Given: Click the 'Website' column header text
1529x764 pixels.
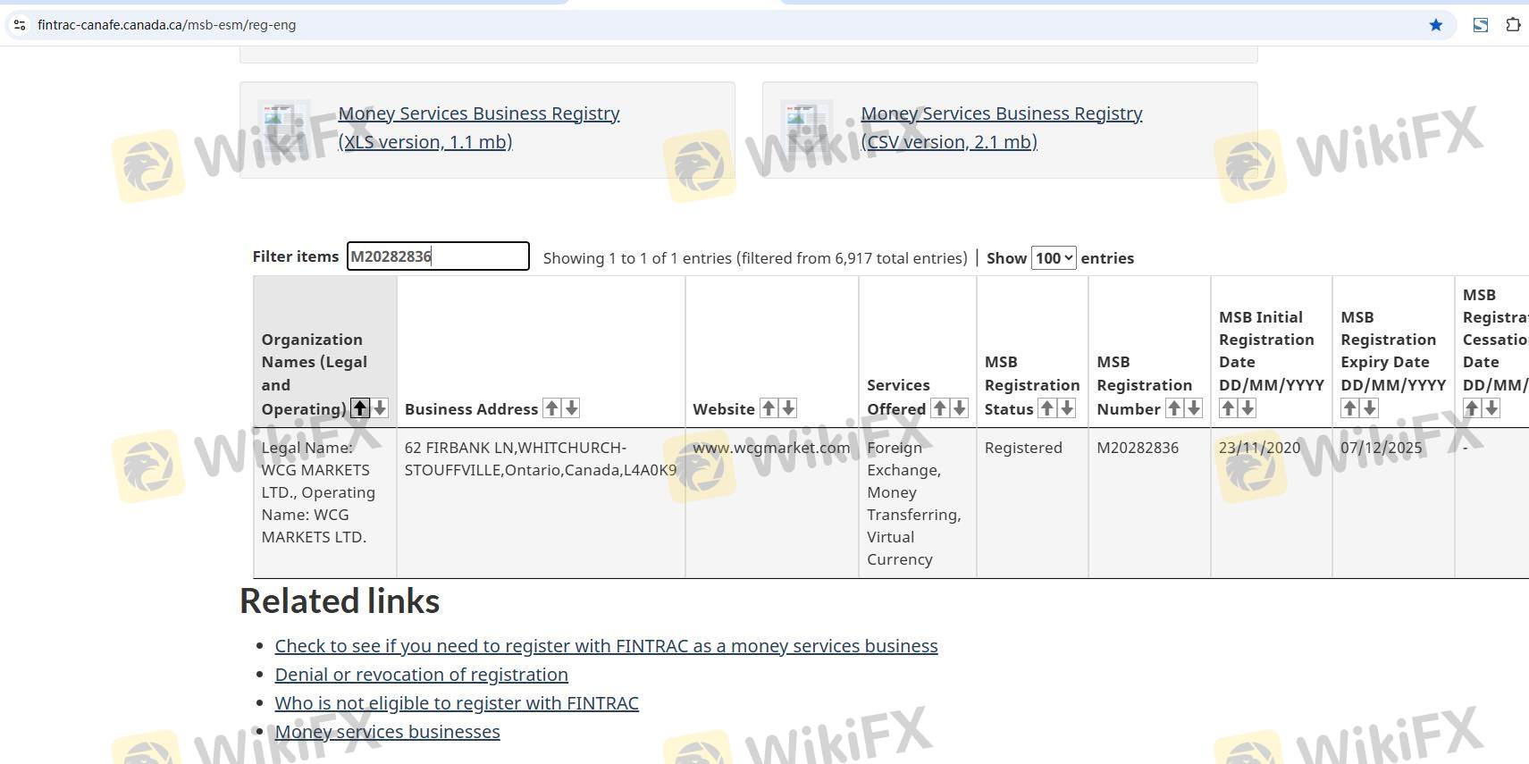Looking at the screenshot, I should 724,409.
